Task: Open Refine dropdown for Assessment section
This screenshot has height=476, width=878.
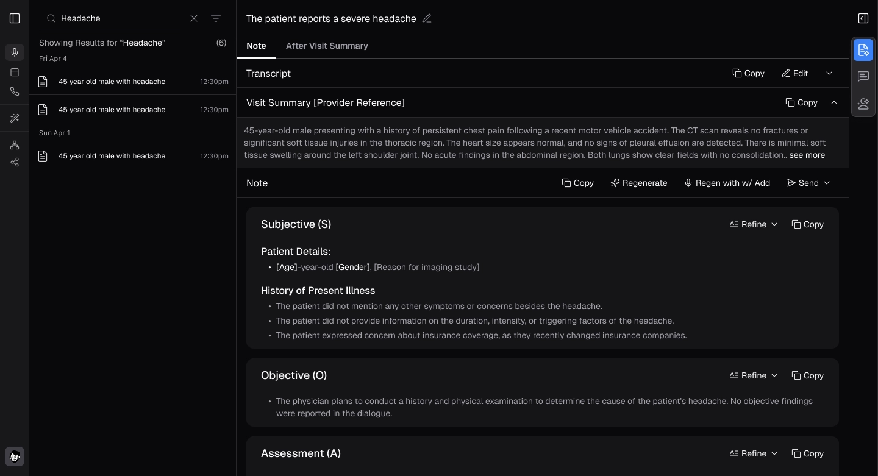Action: (x=754, y=453)
